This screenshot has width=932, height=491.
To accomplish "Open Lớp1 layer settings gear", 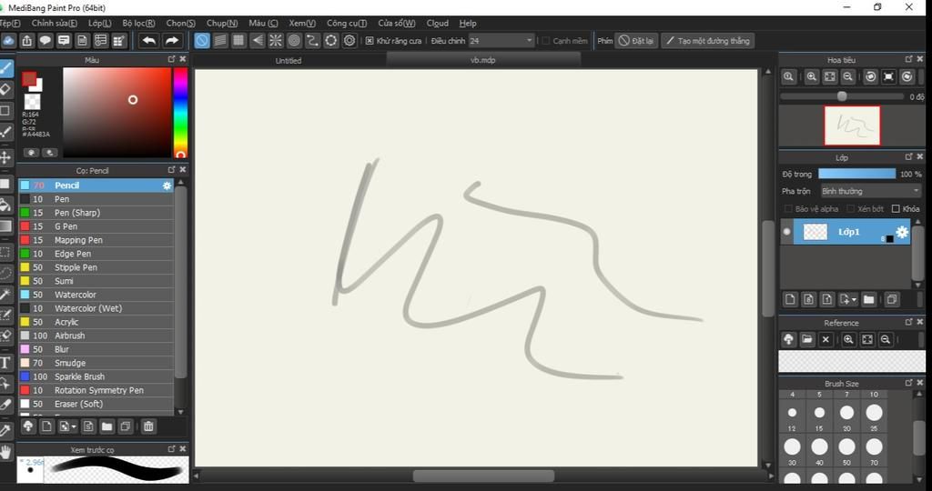I will pyautogui.click(x=902, y=232).
